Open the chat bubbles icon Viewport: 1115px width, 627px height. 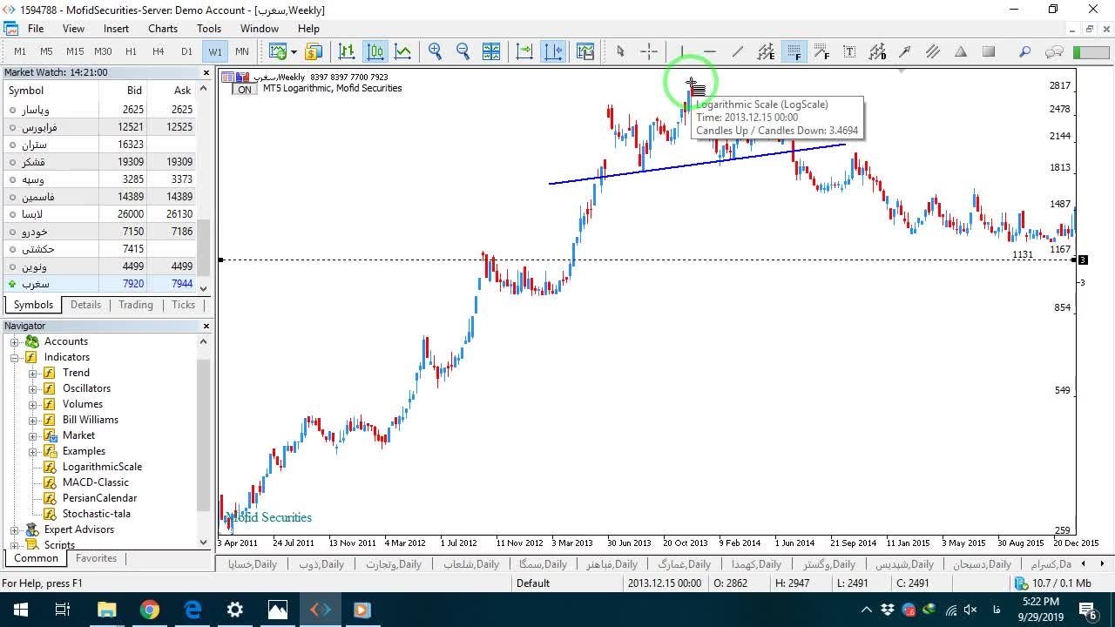[x=1054, y=51]
